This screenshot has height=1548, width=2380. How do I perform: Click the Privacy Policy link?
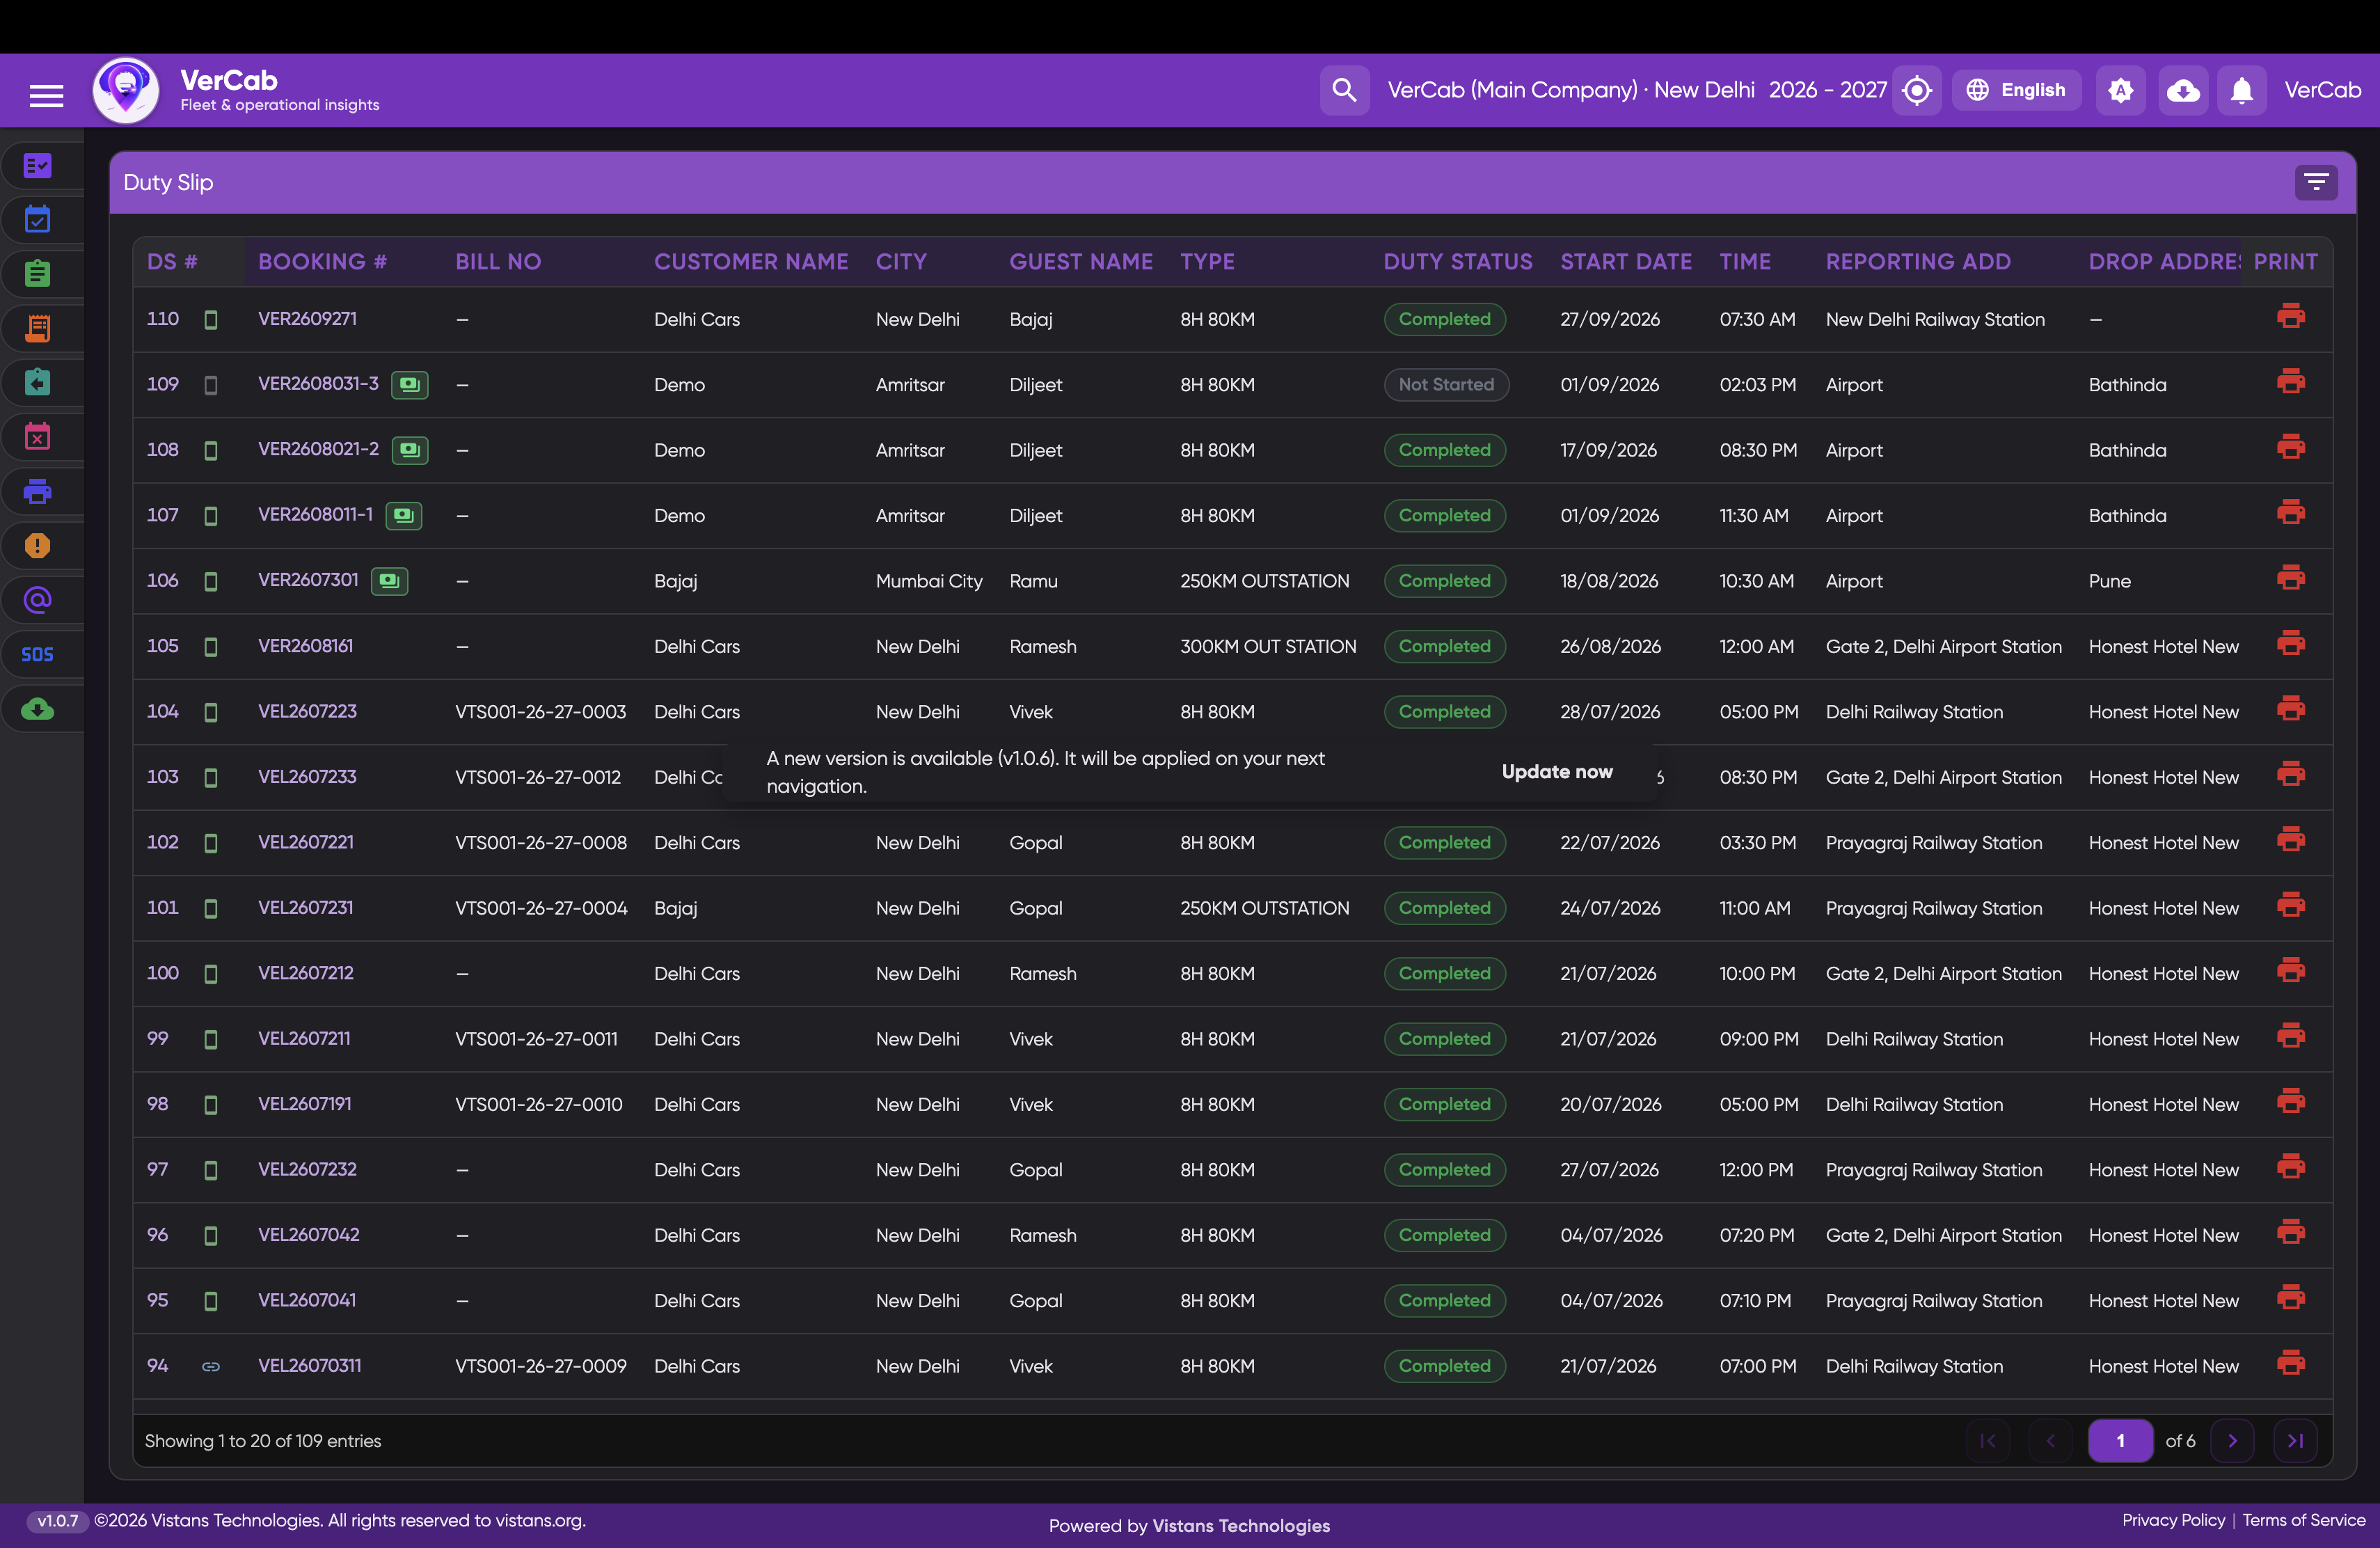(2173, 1520)
